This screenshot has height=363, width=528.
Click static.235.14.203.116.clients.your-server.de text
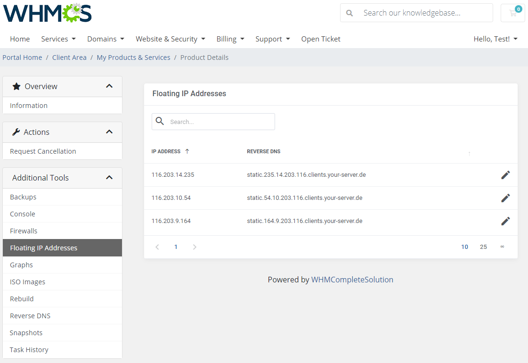coord(307,175)
